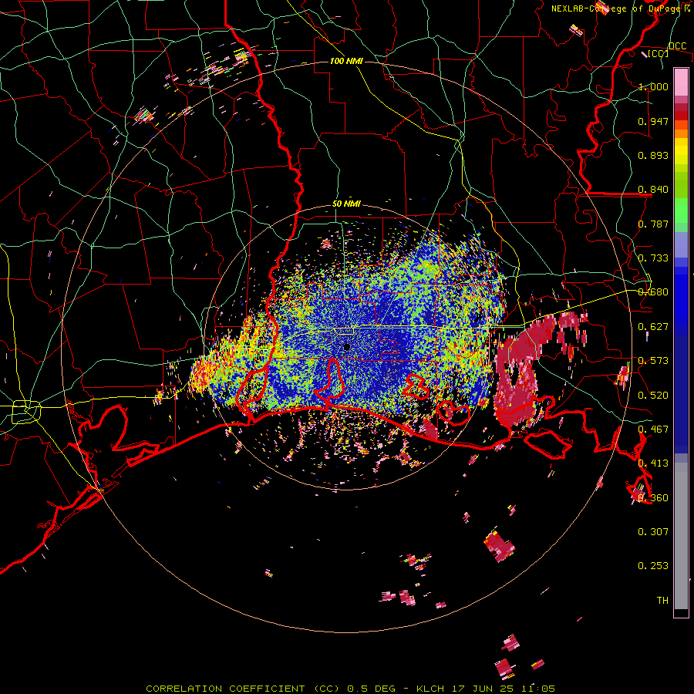Click the 100 NMI range ring label

pyautogui.click(x=346, y=61)
